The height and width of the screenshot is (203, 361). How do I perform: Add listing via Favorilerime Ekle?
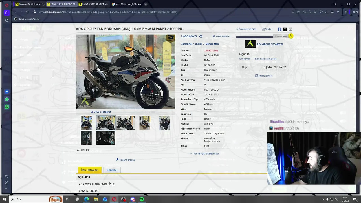pos(246,29)
